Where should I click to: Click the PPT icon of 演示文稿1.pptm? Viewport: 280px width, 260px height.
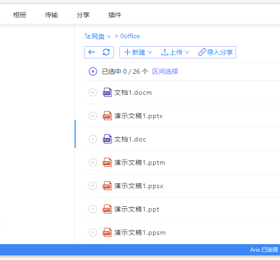pos(107,162)
